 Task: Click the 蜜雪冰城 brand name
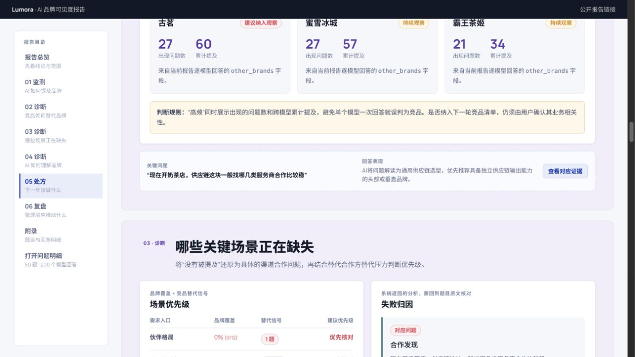click(321, 23)
